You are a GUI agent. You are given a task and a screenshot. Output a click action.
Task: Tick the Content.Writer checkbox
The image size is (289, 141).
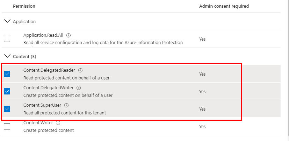(x=7, y=126)
